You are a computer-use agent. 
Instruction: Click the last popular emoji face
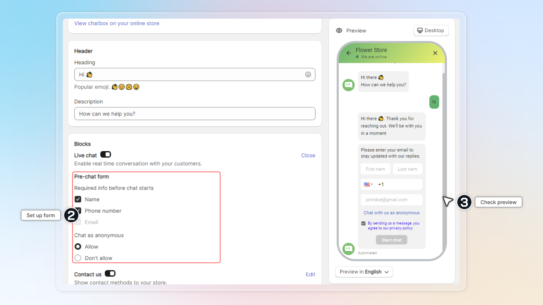coord(136,87)
